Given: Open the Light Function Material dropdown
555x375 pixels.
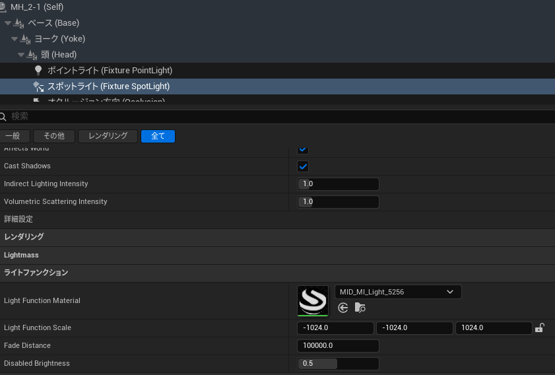Looking at the screenshot, I should (398, 292).
